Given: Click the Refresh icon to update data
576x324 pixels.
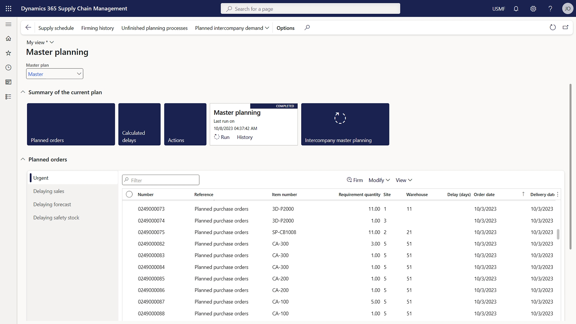Looking at the screenshot, I should (553, 27).
